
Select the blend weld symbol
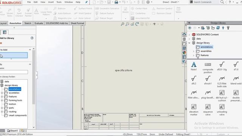click(x=236, y=80)
